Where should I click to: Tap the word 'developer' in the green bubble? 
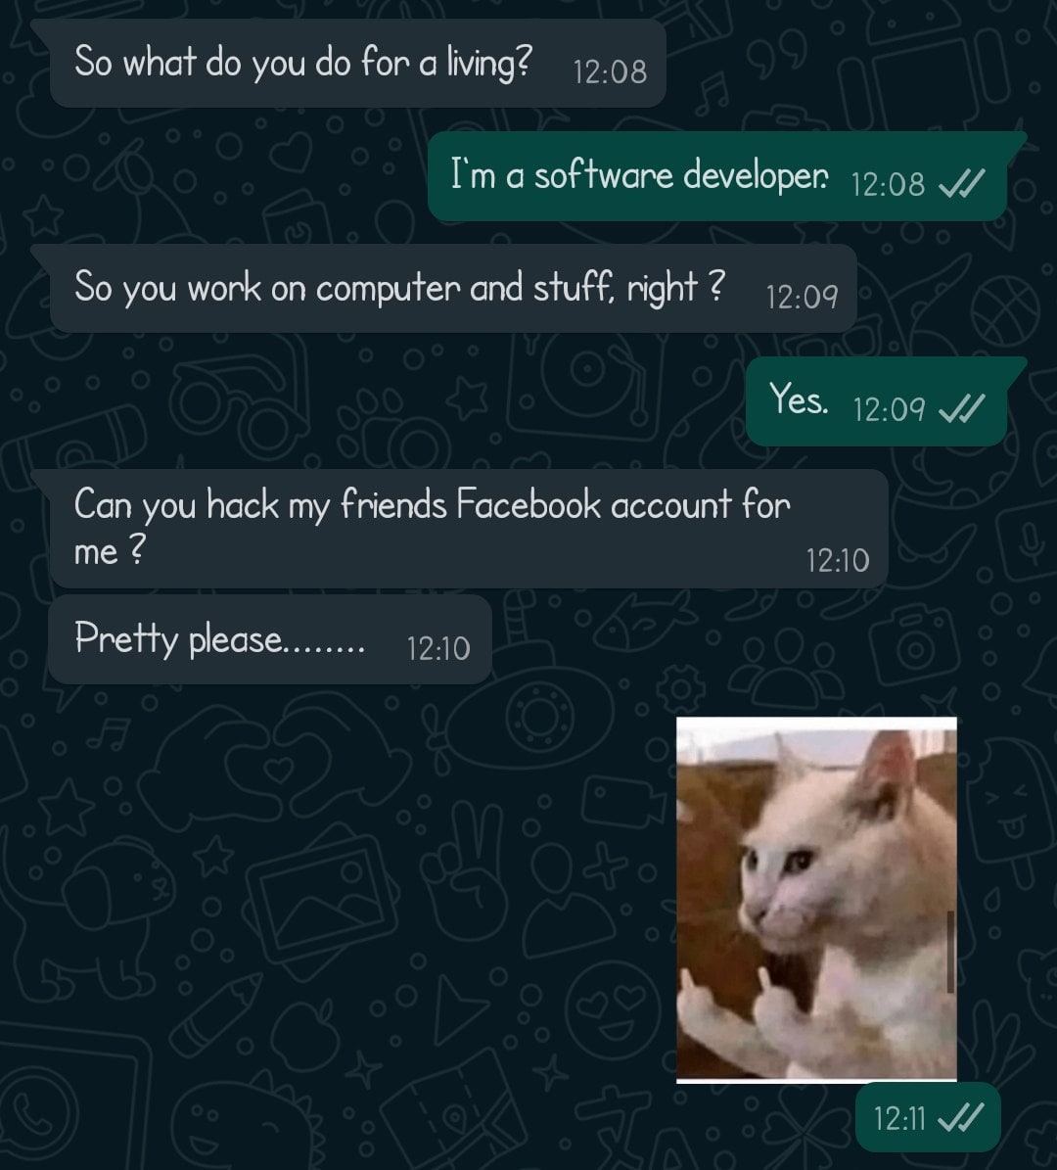point(755,176)
